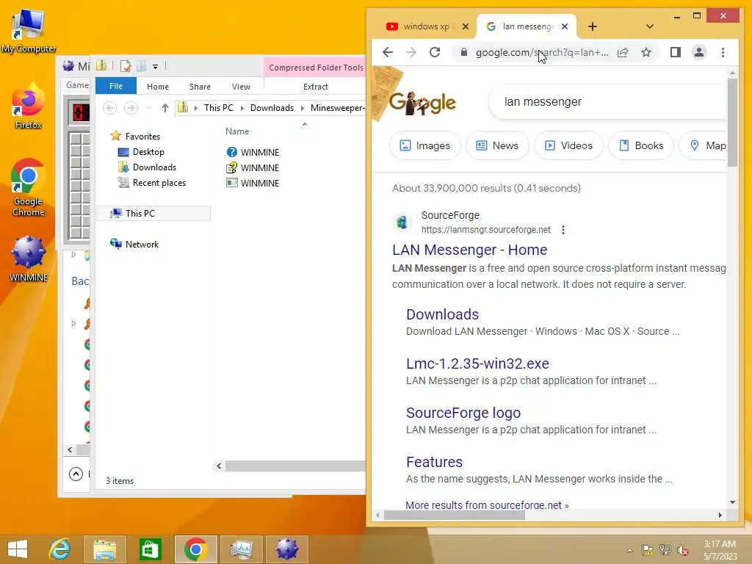Viewport: 752px width, 564px height.
Task: Switch to the Share ribbon tab
Action: (x=200, y=87)
